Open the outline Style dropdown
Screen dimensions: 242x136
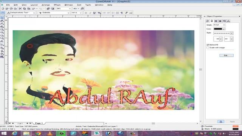(x=231, y=33)
